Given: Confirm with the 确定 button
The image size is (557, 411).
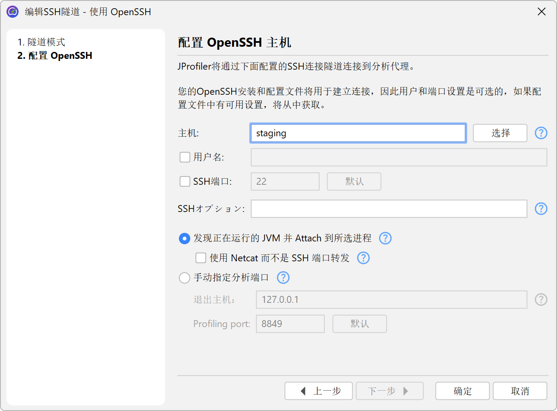Looking at the screenshot, I should [462, 391].
